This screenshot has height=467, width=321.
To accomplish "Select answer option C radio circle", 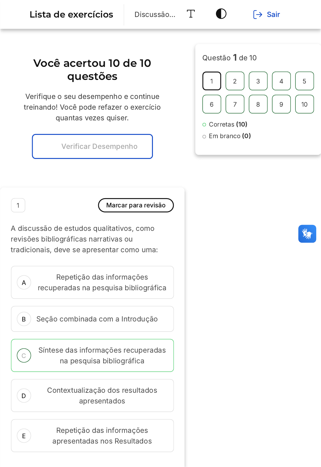I will point(24,356).
